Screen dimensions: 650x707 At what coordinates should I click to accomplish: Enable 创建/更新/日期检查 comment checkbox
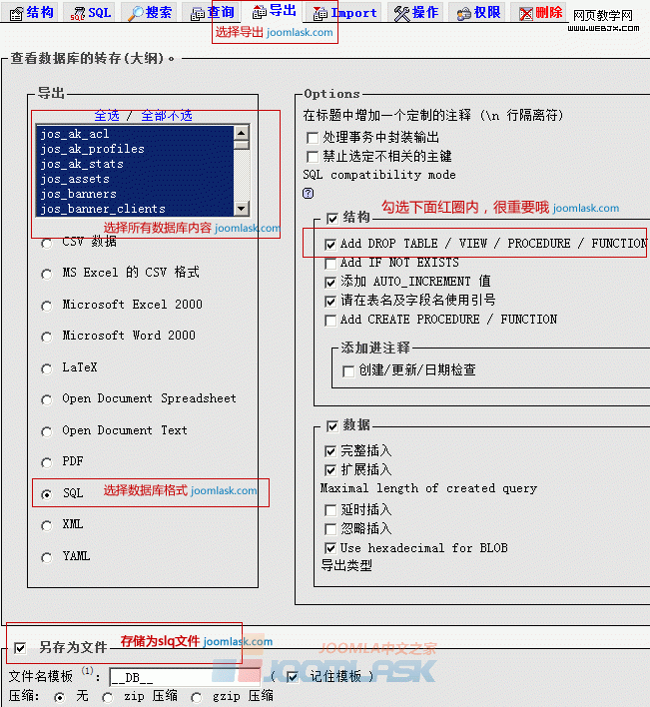[x=348, y=371]
